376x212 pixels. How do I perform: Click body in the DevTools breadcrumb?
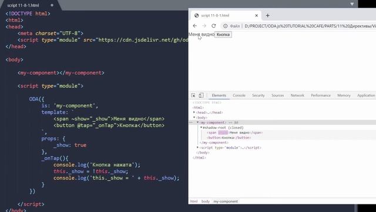206,201
